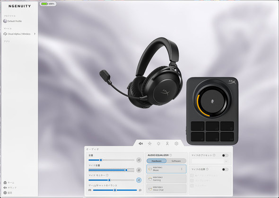This screenshot has width=279, height=198.
Task: Click the help icon next to マイク モニター
Action: 107,175
